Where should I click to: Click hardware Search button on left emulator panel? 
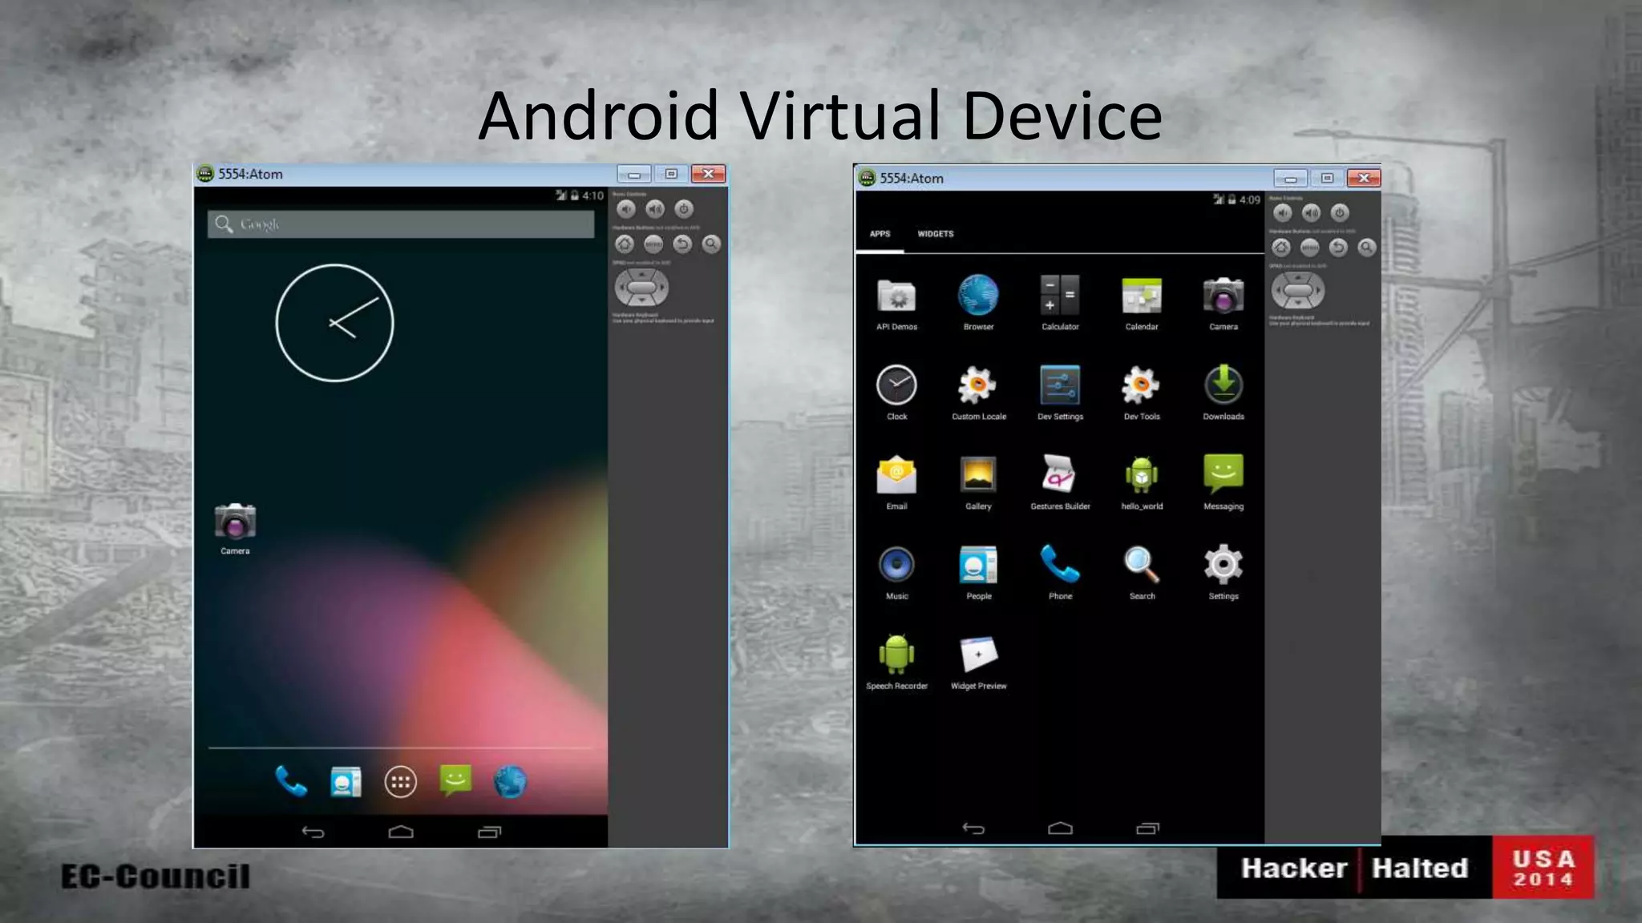coord(711,244)
